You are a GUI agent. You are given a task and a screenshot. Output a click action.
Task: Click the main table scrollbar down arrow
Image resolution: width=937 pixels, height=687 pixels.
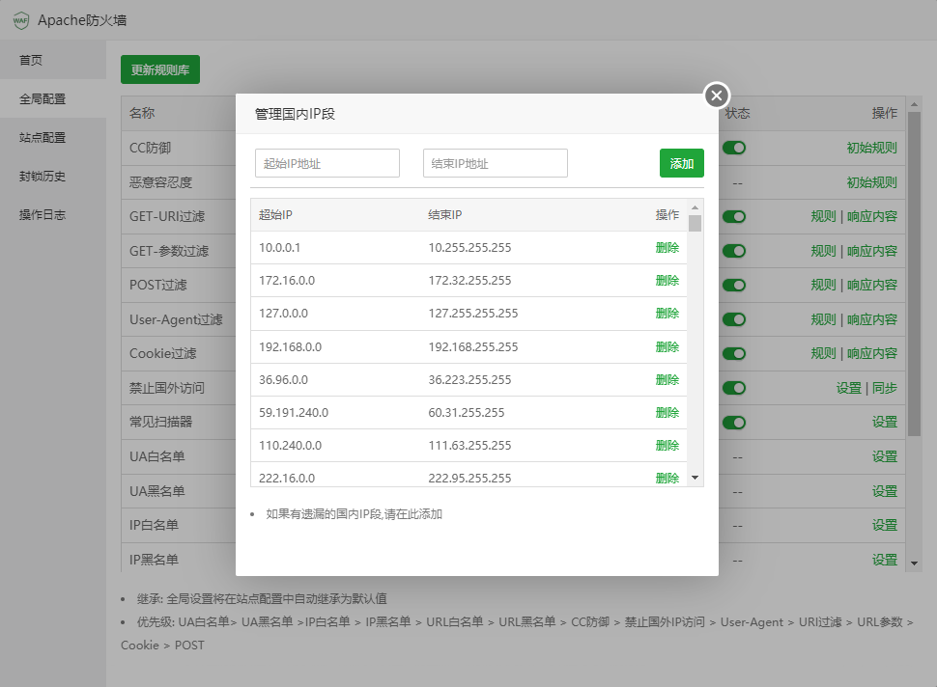pyautogui.click(x=914, y=562)
